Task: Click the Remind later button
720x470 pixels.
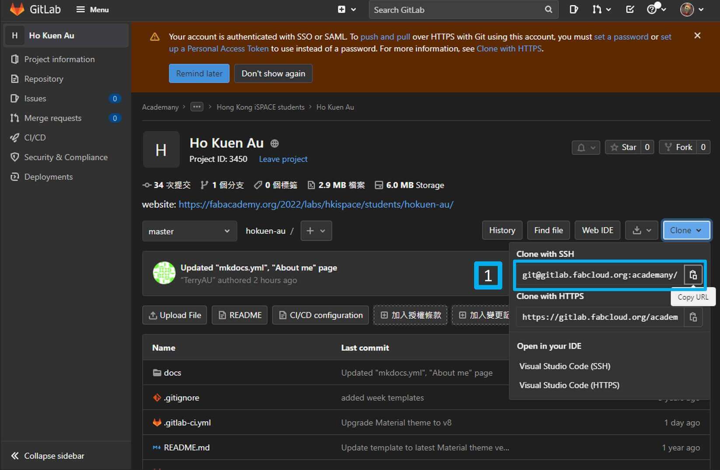Action: [199, 73]
